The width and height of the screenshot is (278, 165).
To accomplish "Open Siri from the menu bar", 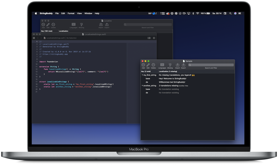I will (235, 13).
